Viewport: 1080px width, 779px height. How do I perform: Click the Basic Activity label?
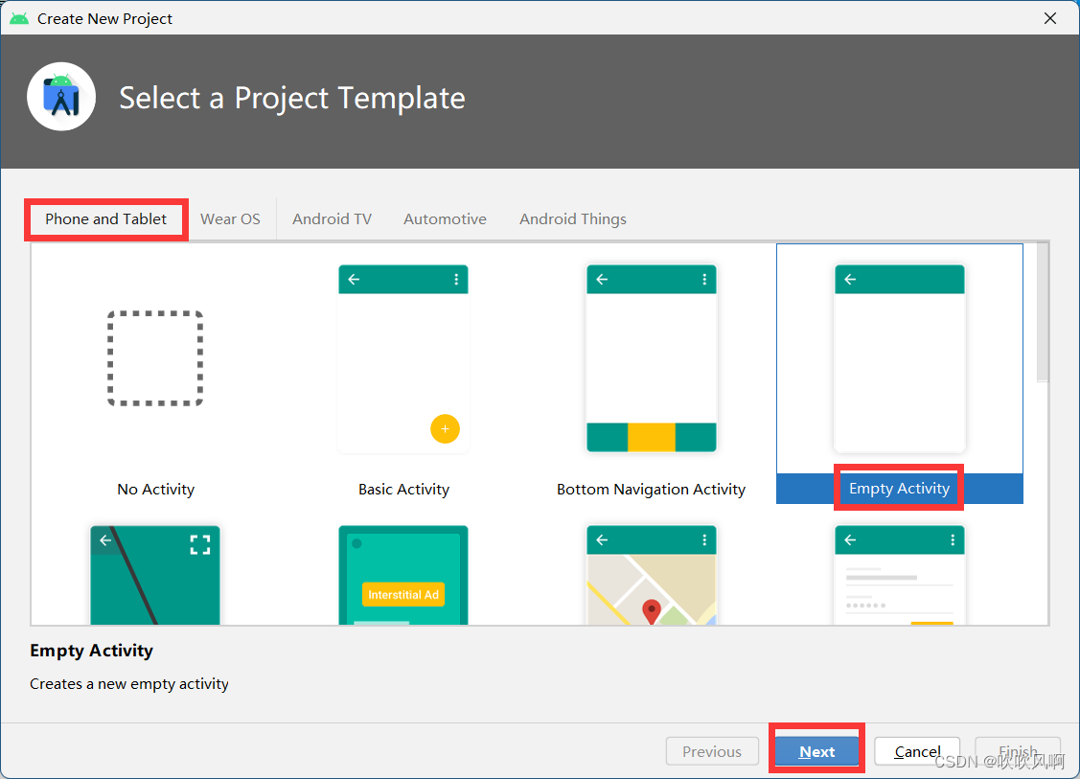403,489
